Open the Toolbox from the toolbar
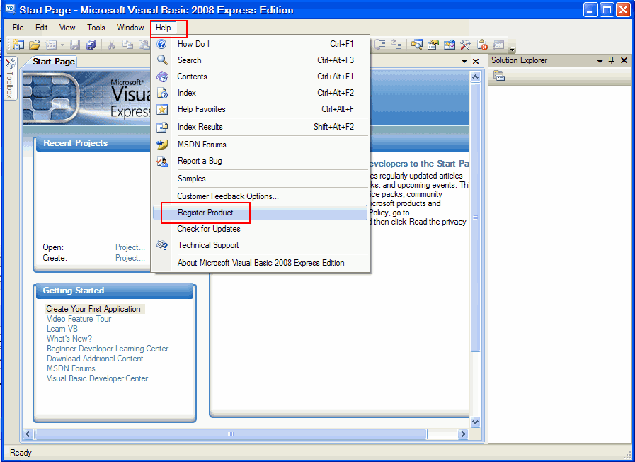 click(x=465, y=45)
